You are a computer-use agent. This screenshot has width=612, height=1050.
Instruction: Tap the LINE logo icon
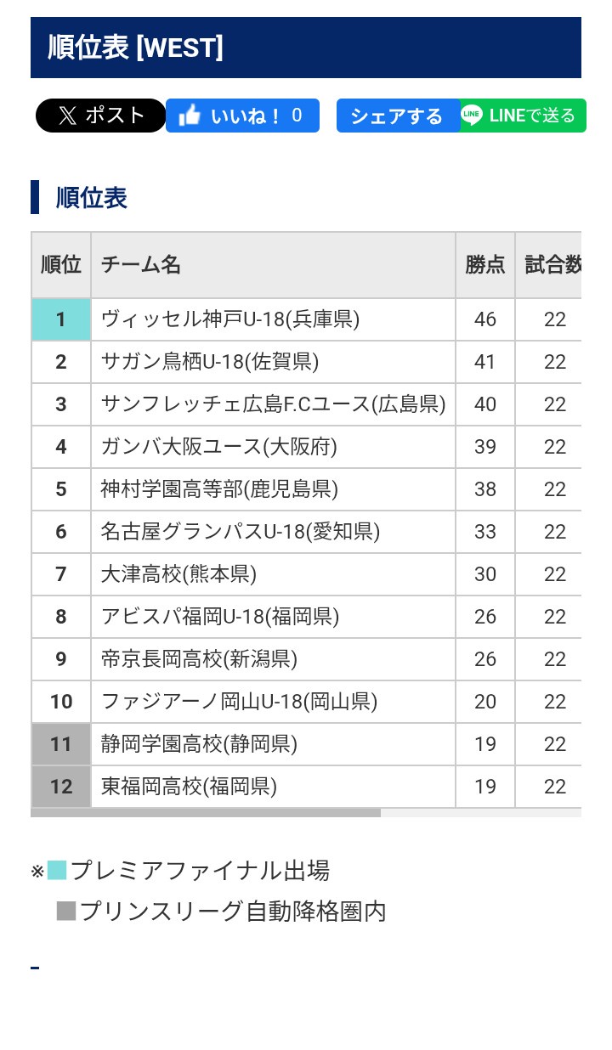[x=472, y=115]
